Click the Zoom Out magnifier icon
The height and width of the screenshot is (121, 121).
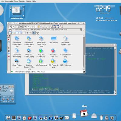[50, 27]
